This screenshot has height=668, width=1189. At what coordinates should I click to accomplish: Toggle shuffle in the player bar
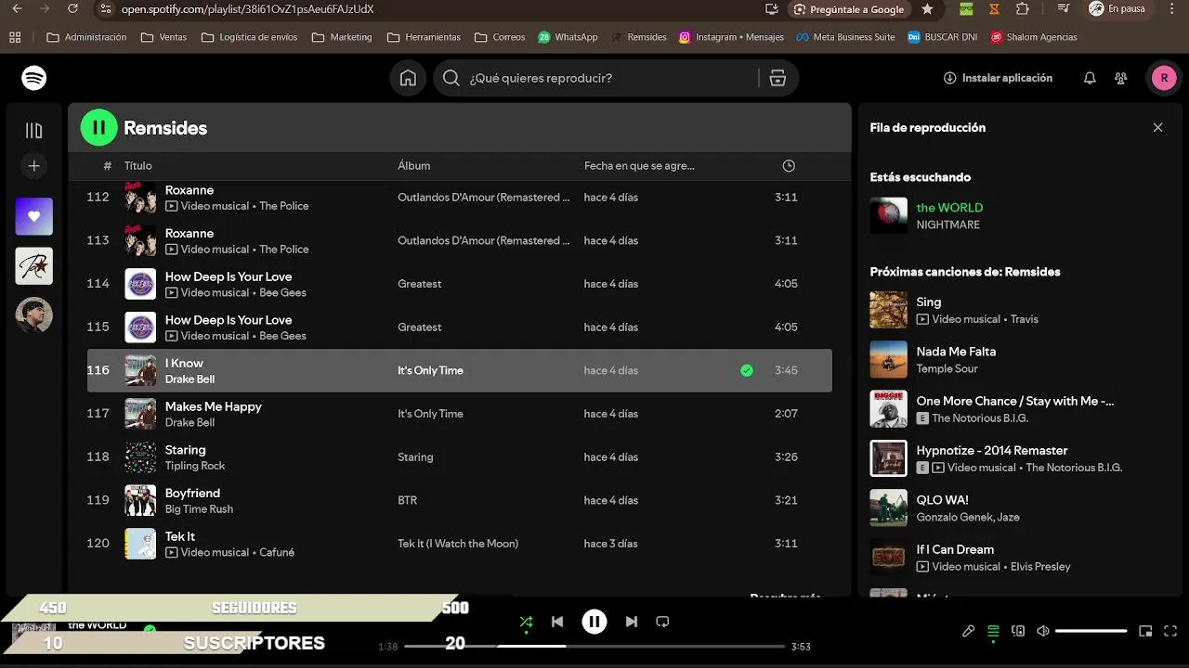(527, 622)
